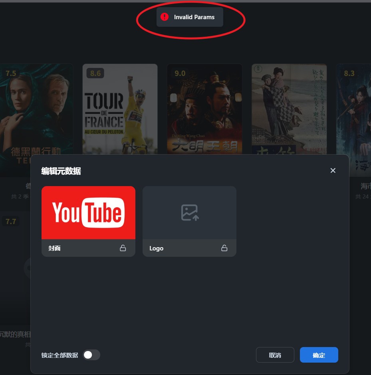Viewport: 371px width, 375px height.
Task: Click the 编辑元数据 dialog title
Action: (61, 171)
